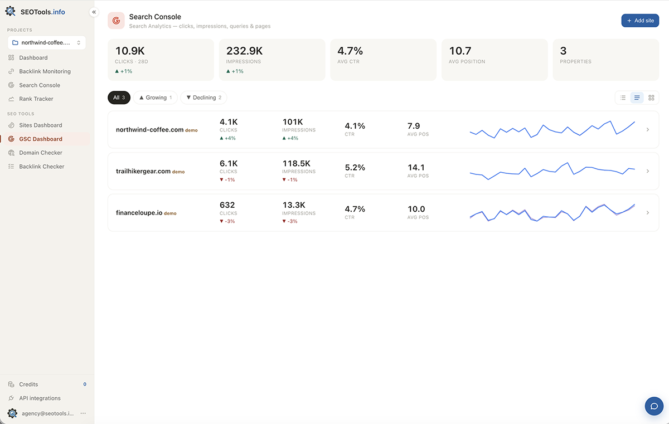Click 4.1K clicks value for northwind-coffee
669x424 pixels.
[229, 122]
